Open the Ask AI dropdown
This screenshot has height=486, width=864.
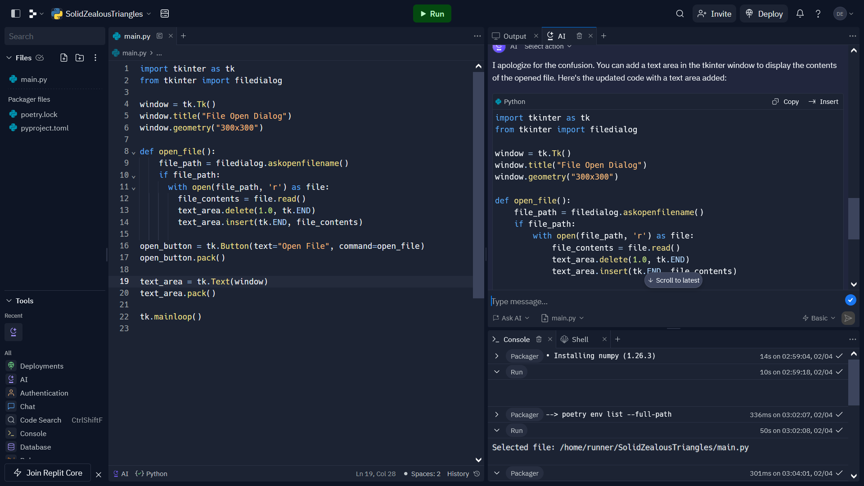tap(511, 318)
